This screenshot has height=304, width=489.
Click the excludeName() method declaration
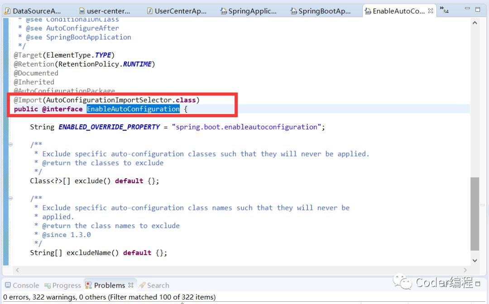click(99, 253)
